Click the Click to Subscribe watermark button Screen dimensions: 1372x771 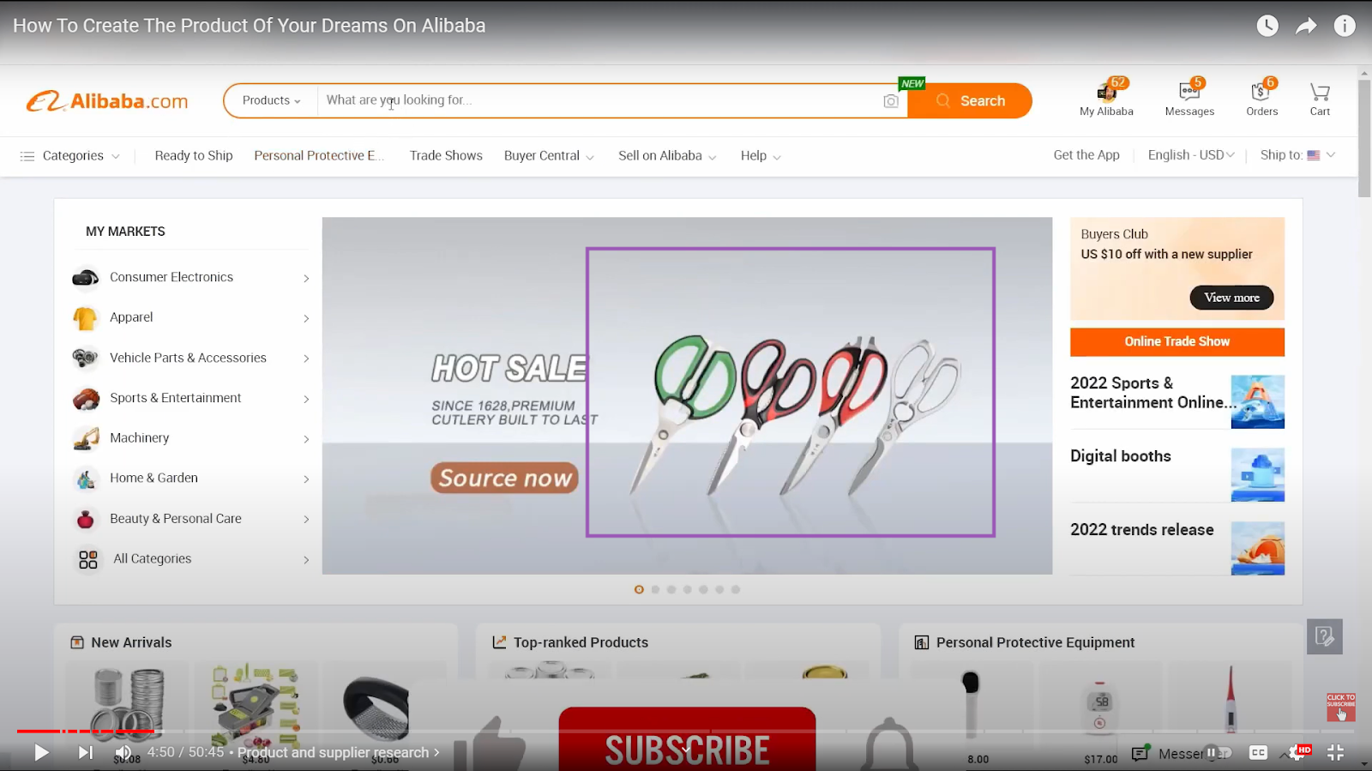click(1341, 708)
